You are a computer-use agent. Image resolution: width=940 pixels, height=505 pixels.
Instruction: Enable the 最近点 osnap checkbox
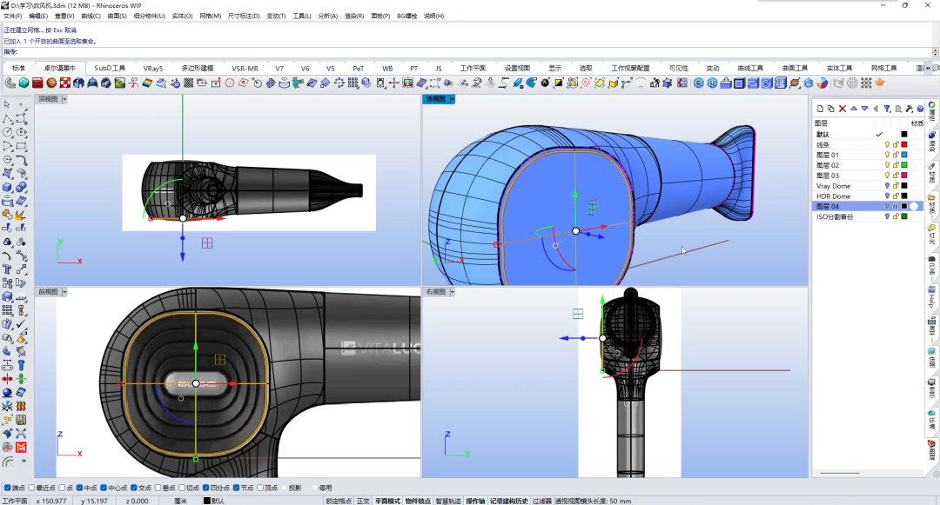(x=31, y=488)
